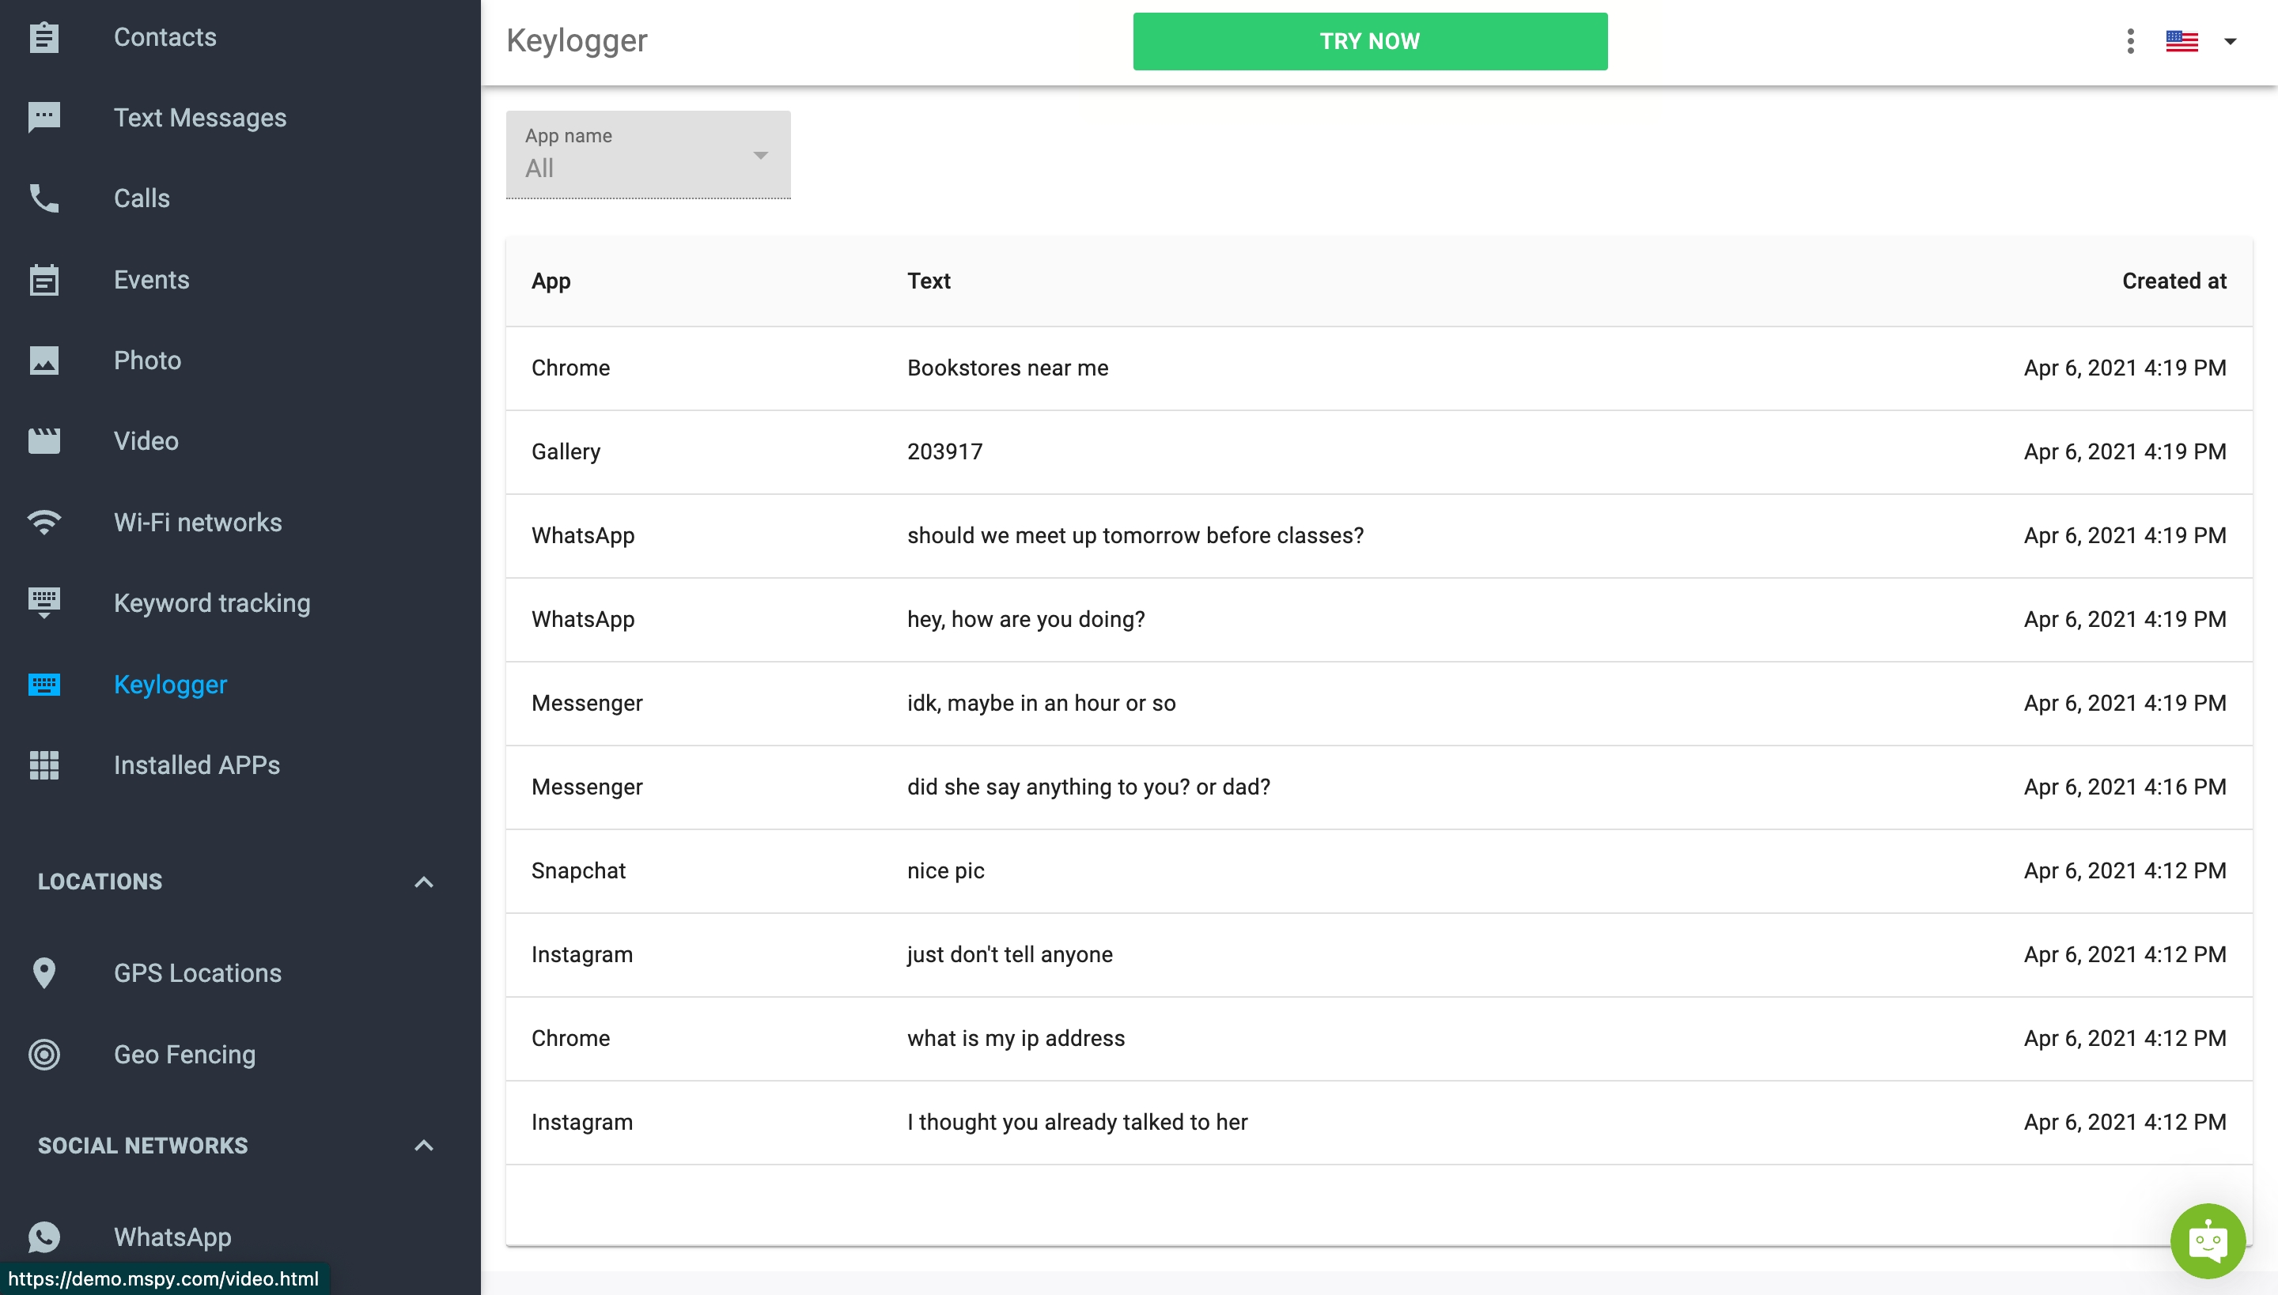Collapse the SOCIAL NETWORKS section chevron
The image size is (2278, 1295).
point(424,1146)
